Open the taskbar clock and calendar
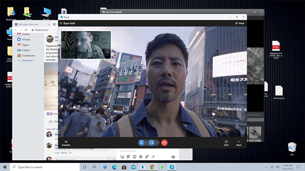Screen dimensions: 305x171 tap(287, 167)
